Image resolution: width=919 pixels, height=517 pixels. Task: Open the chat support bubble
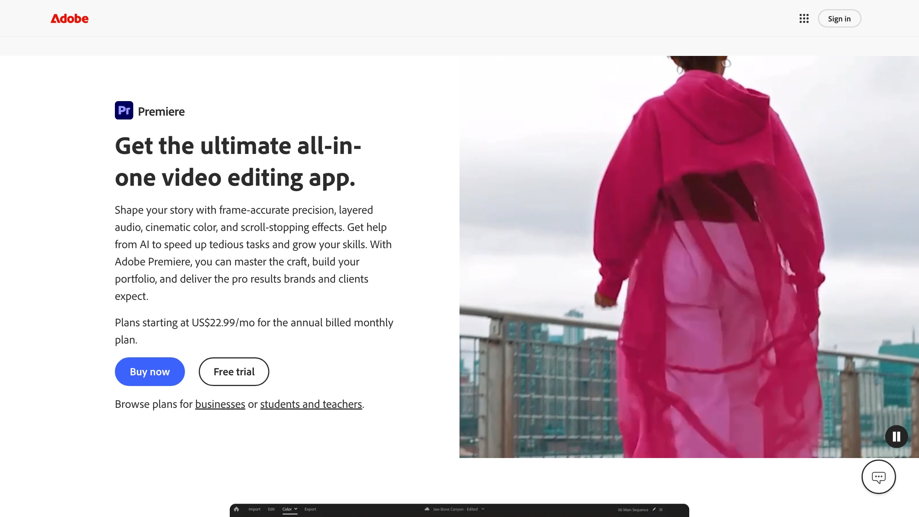[x=878, y=477]
